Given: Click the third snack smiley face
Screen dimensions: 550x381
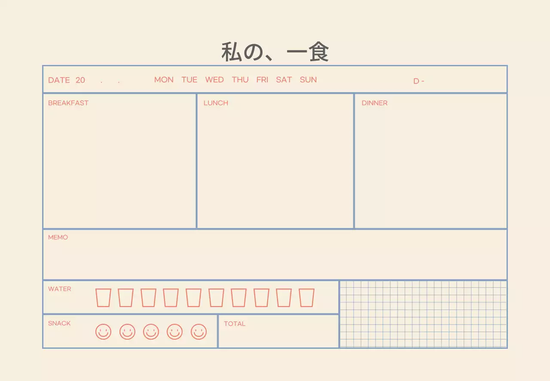Looking at the screenshot, I should (151, 332).
